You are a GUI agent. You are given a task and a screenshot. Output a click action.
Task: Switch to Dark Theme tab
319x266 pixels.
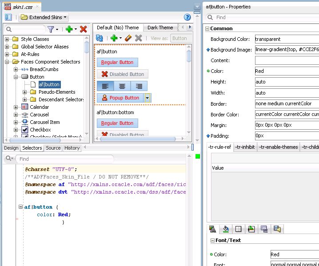160,28
